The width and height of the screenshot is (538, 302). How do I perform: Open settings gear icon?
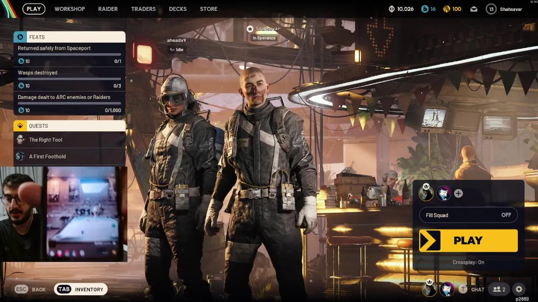[519, 289]
